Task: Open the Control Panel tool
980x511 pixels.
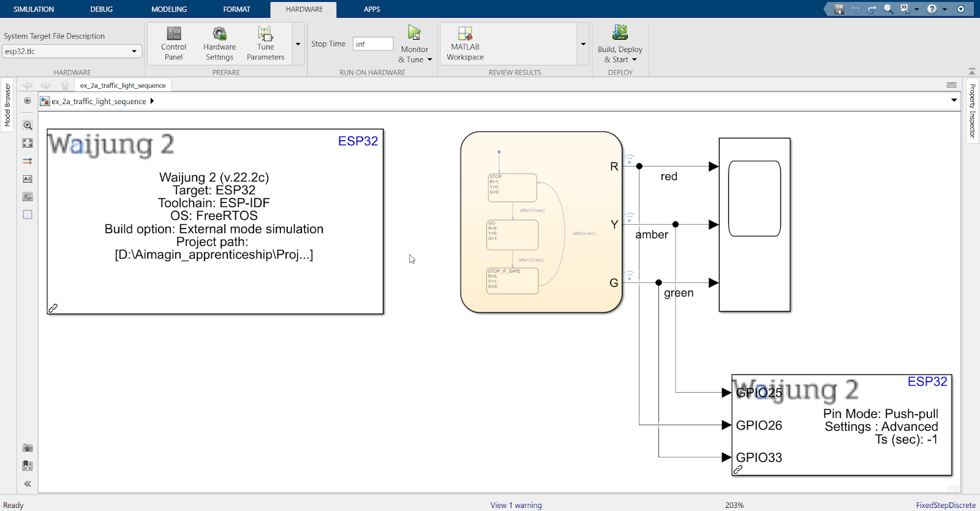Action: (173, 43)
